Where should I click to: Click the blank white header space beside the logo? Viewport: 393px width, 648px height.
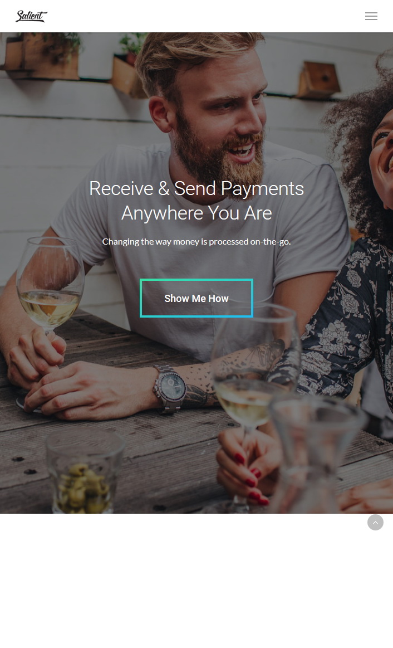207,16
